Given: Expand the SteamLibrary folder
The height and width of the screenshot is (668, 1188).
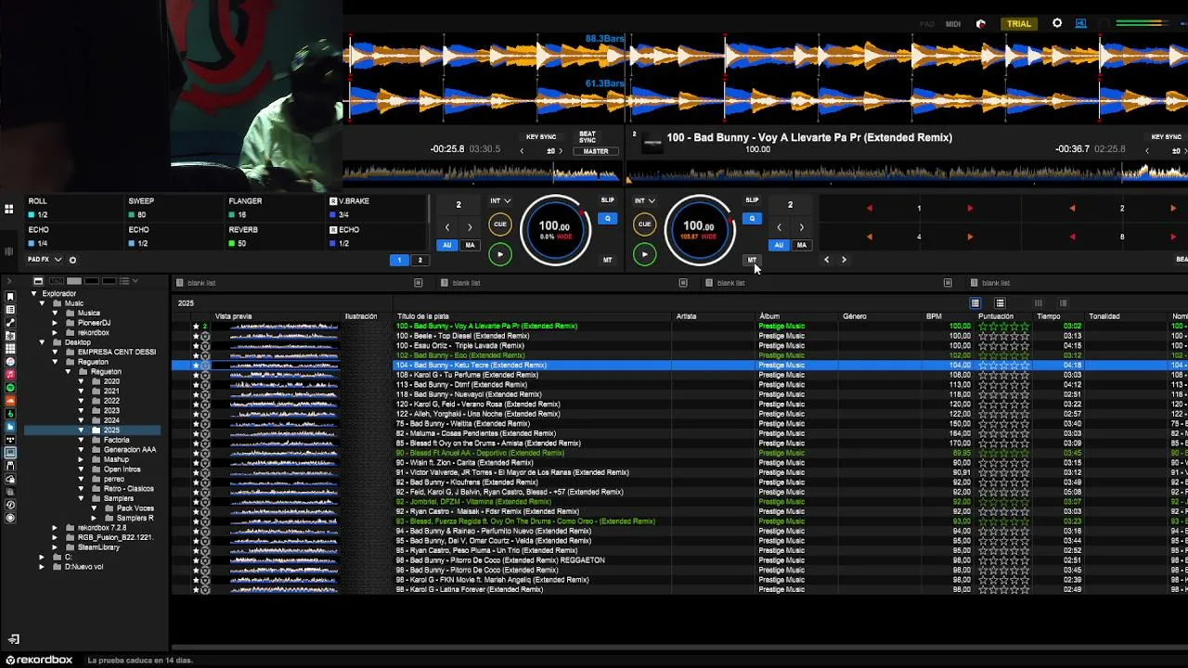Looking at the screenshot, I should tap(55, 547).
